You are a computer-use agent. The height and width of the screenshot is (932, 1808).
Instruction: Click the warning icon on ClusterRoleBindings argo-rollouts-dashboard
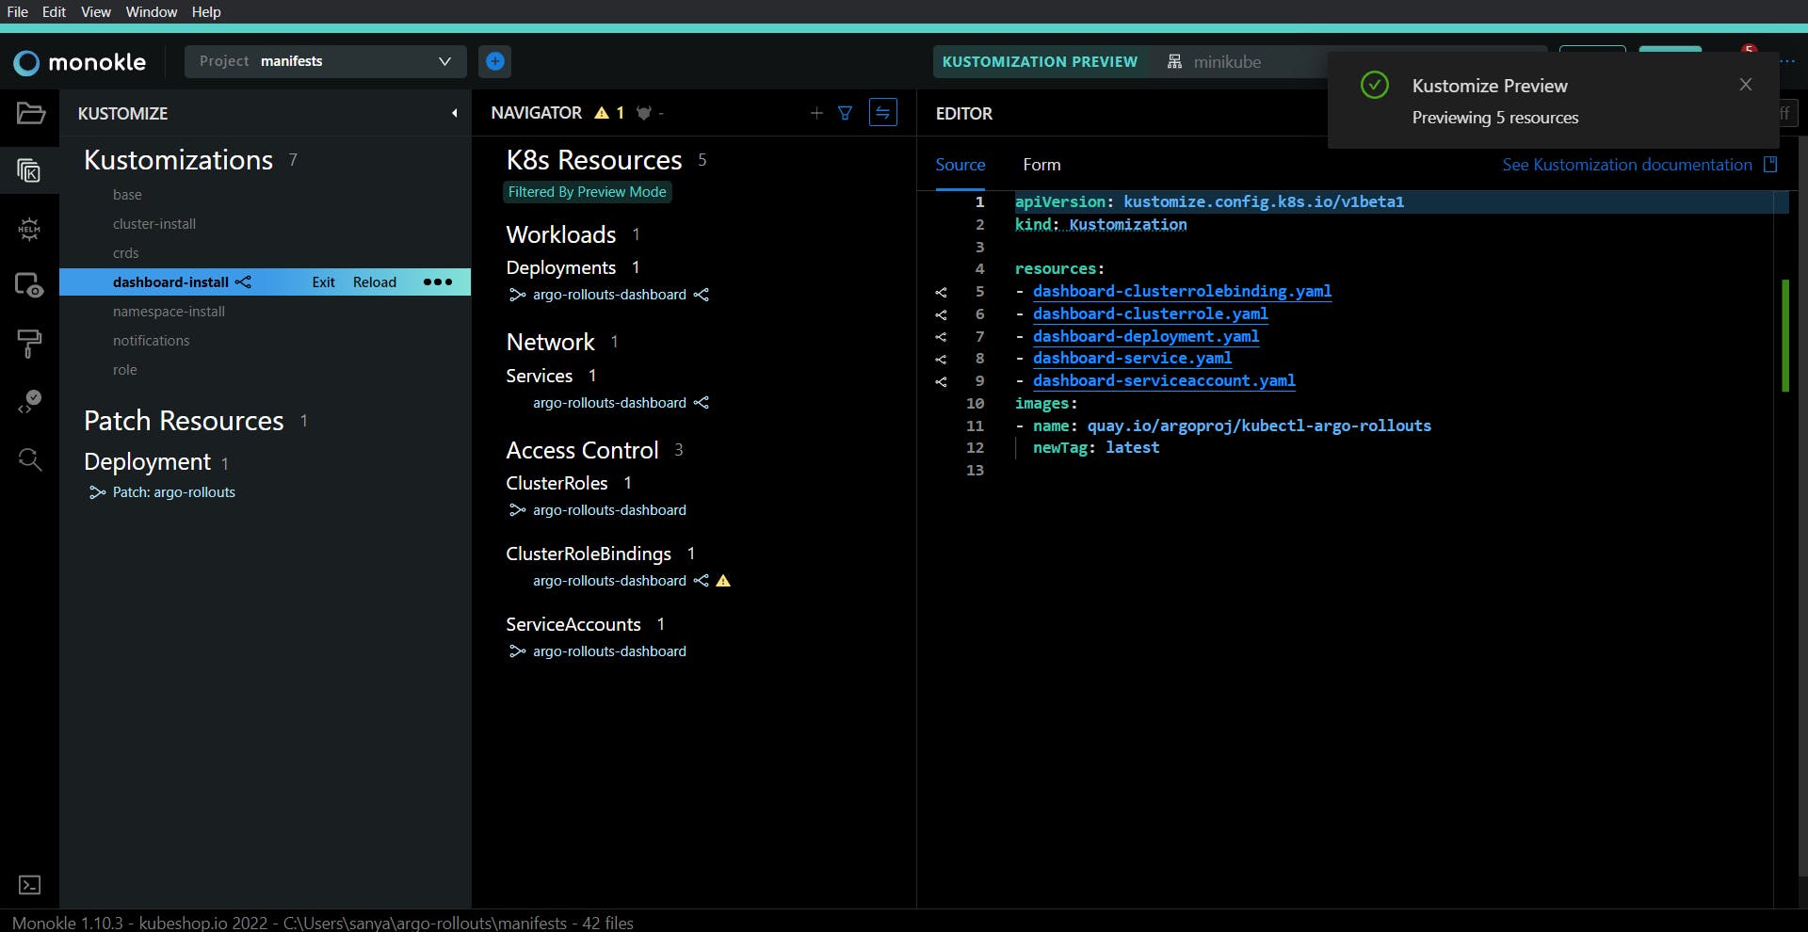coord(723,581)
